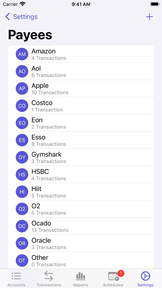
Task: Tap the AO avatar for Aol
Action: click(x=22, y=71)
